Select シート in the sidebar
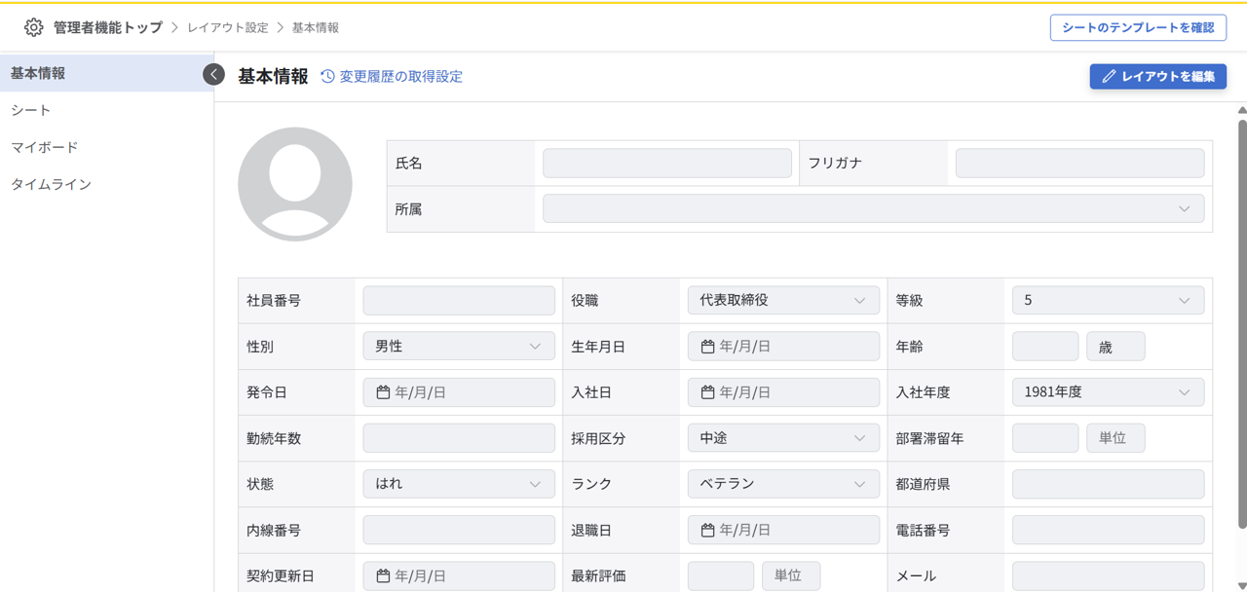1247x592 pixels. 107,110
